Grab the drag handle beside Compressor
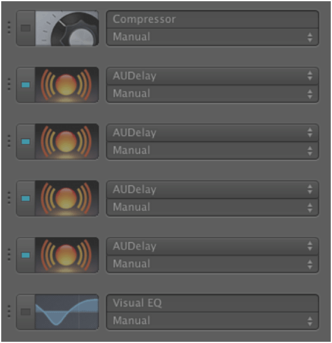Viewport: 332px width, 343px height. [x=9, y=28]
